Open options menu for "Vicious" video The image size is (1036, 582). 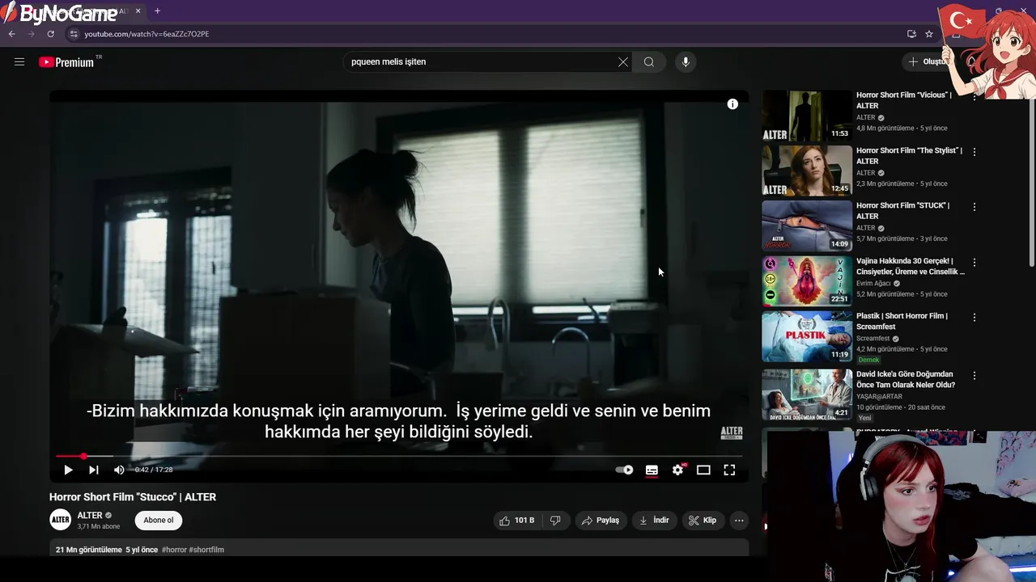pyautogui.click(x=974, y=96)
